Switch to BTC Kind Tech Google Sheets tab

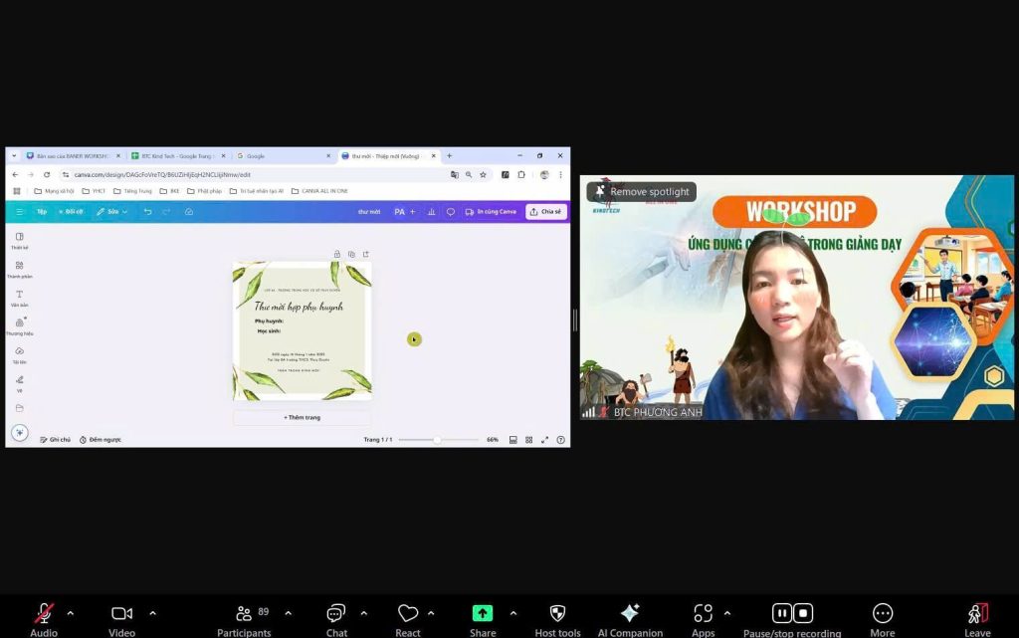[x=176, y=156]
